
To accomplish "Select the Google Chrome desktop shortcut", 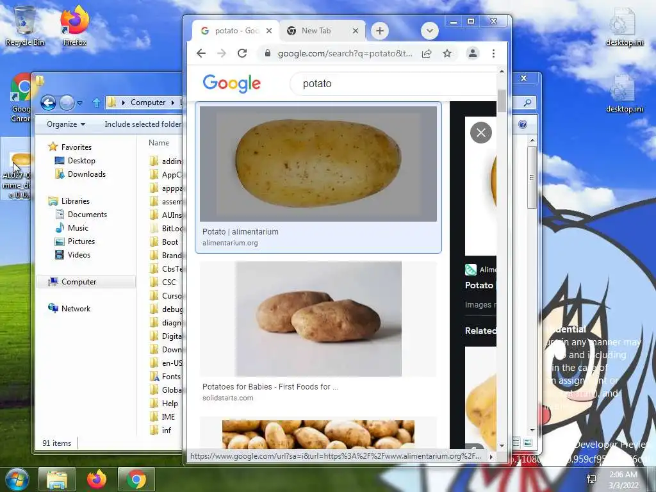I will [x=21, y=98].
